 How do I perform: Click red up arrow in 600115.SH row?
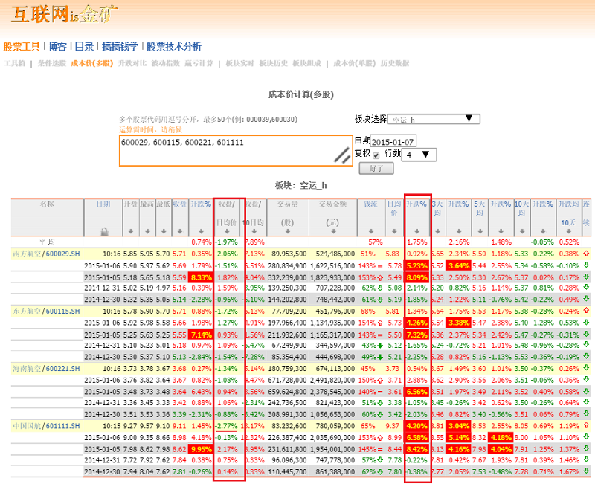pos(586,311)
